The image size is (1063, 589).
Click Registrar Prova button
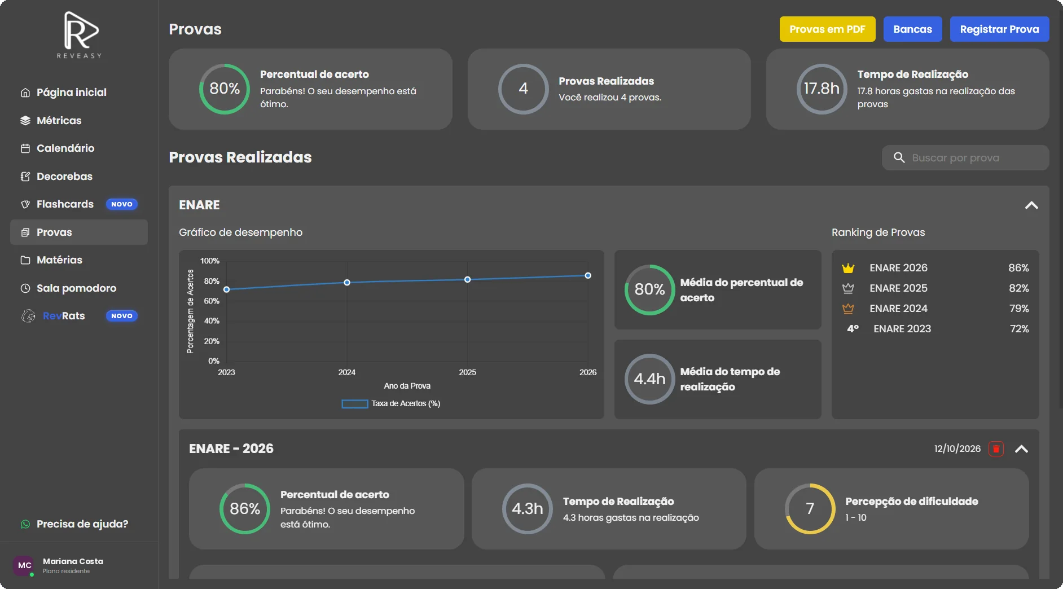pyautogui.click(x=999, y=29)
